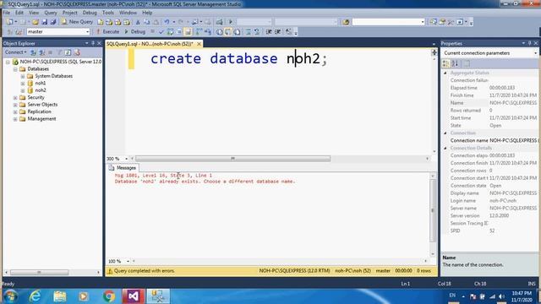The width and height of the screenshot is (541, 304).
Task: Collapse the Aggregate Status property group
Action: click(445, 73)
